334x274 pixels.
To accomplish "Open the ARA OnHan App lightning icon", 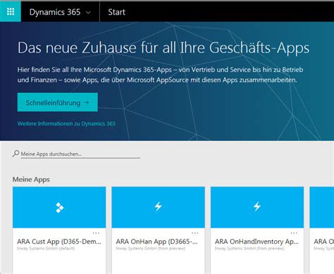I will 159,206.
